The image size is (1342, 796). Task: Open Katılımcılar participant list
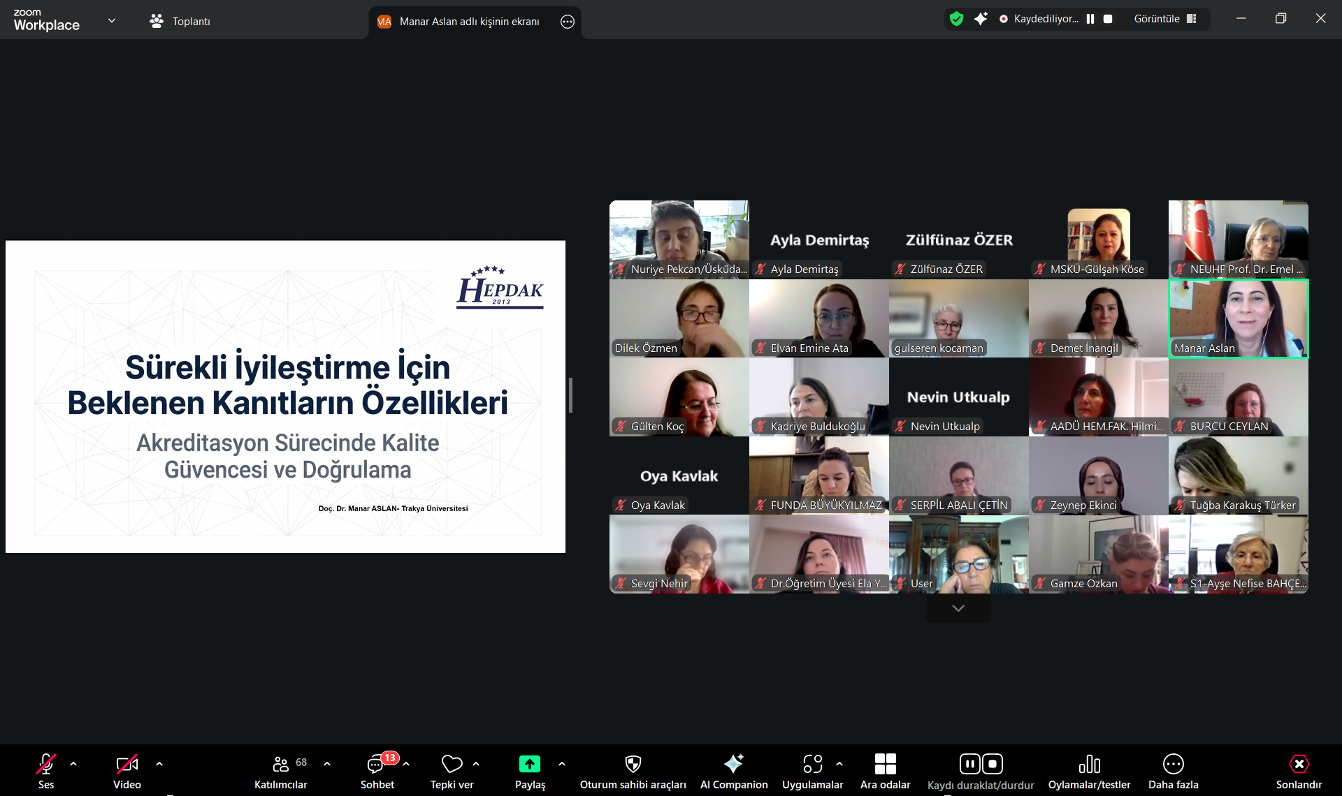280,764
